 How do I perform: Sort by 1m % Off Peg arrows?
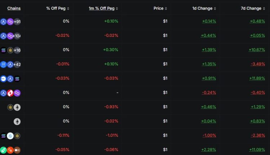click(117, 8)
